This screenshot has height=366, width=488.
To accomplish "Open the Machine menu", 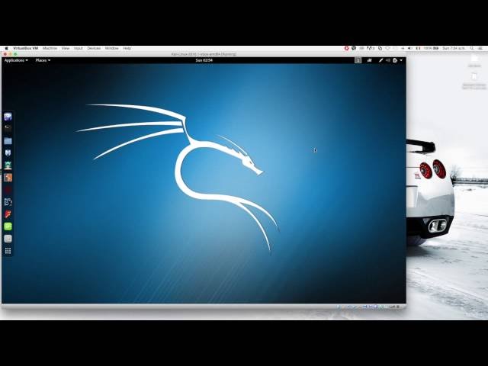I will tap(50, 49).
